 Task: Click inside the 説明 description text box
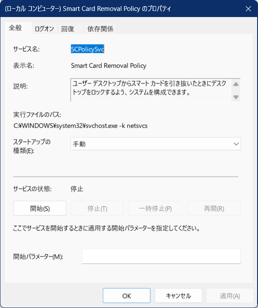coord(151,90)
